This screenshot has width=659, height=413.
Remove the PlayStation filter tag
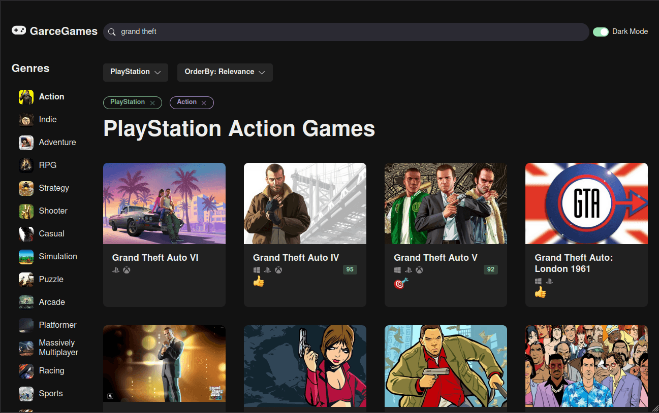click(x=152, y=103)
